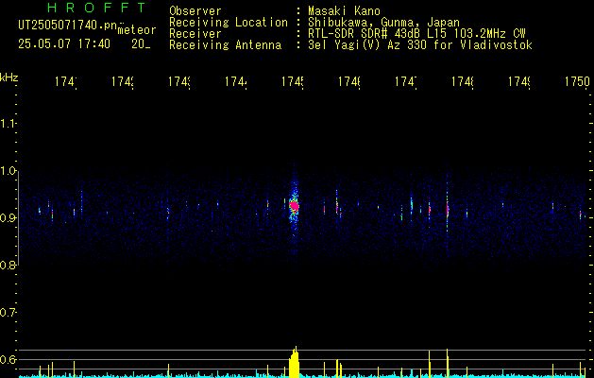
Task: Click the 1749 time axis marker
Action: click(x=519, y=81)
